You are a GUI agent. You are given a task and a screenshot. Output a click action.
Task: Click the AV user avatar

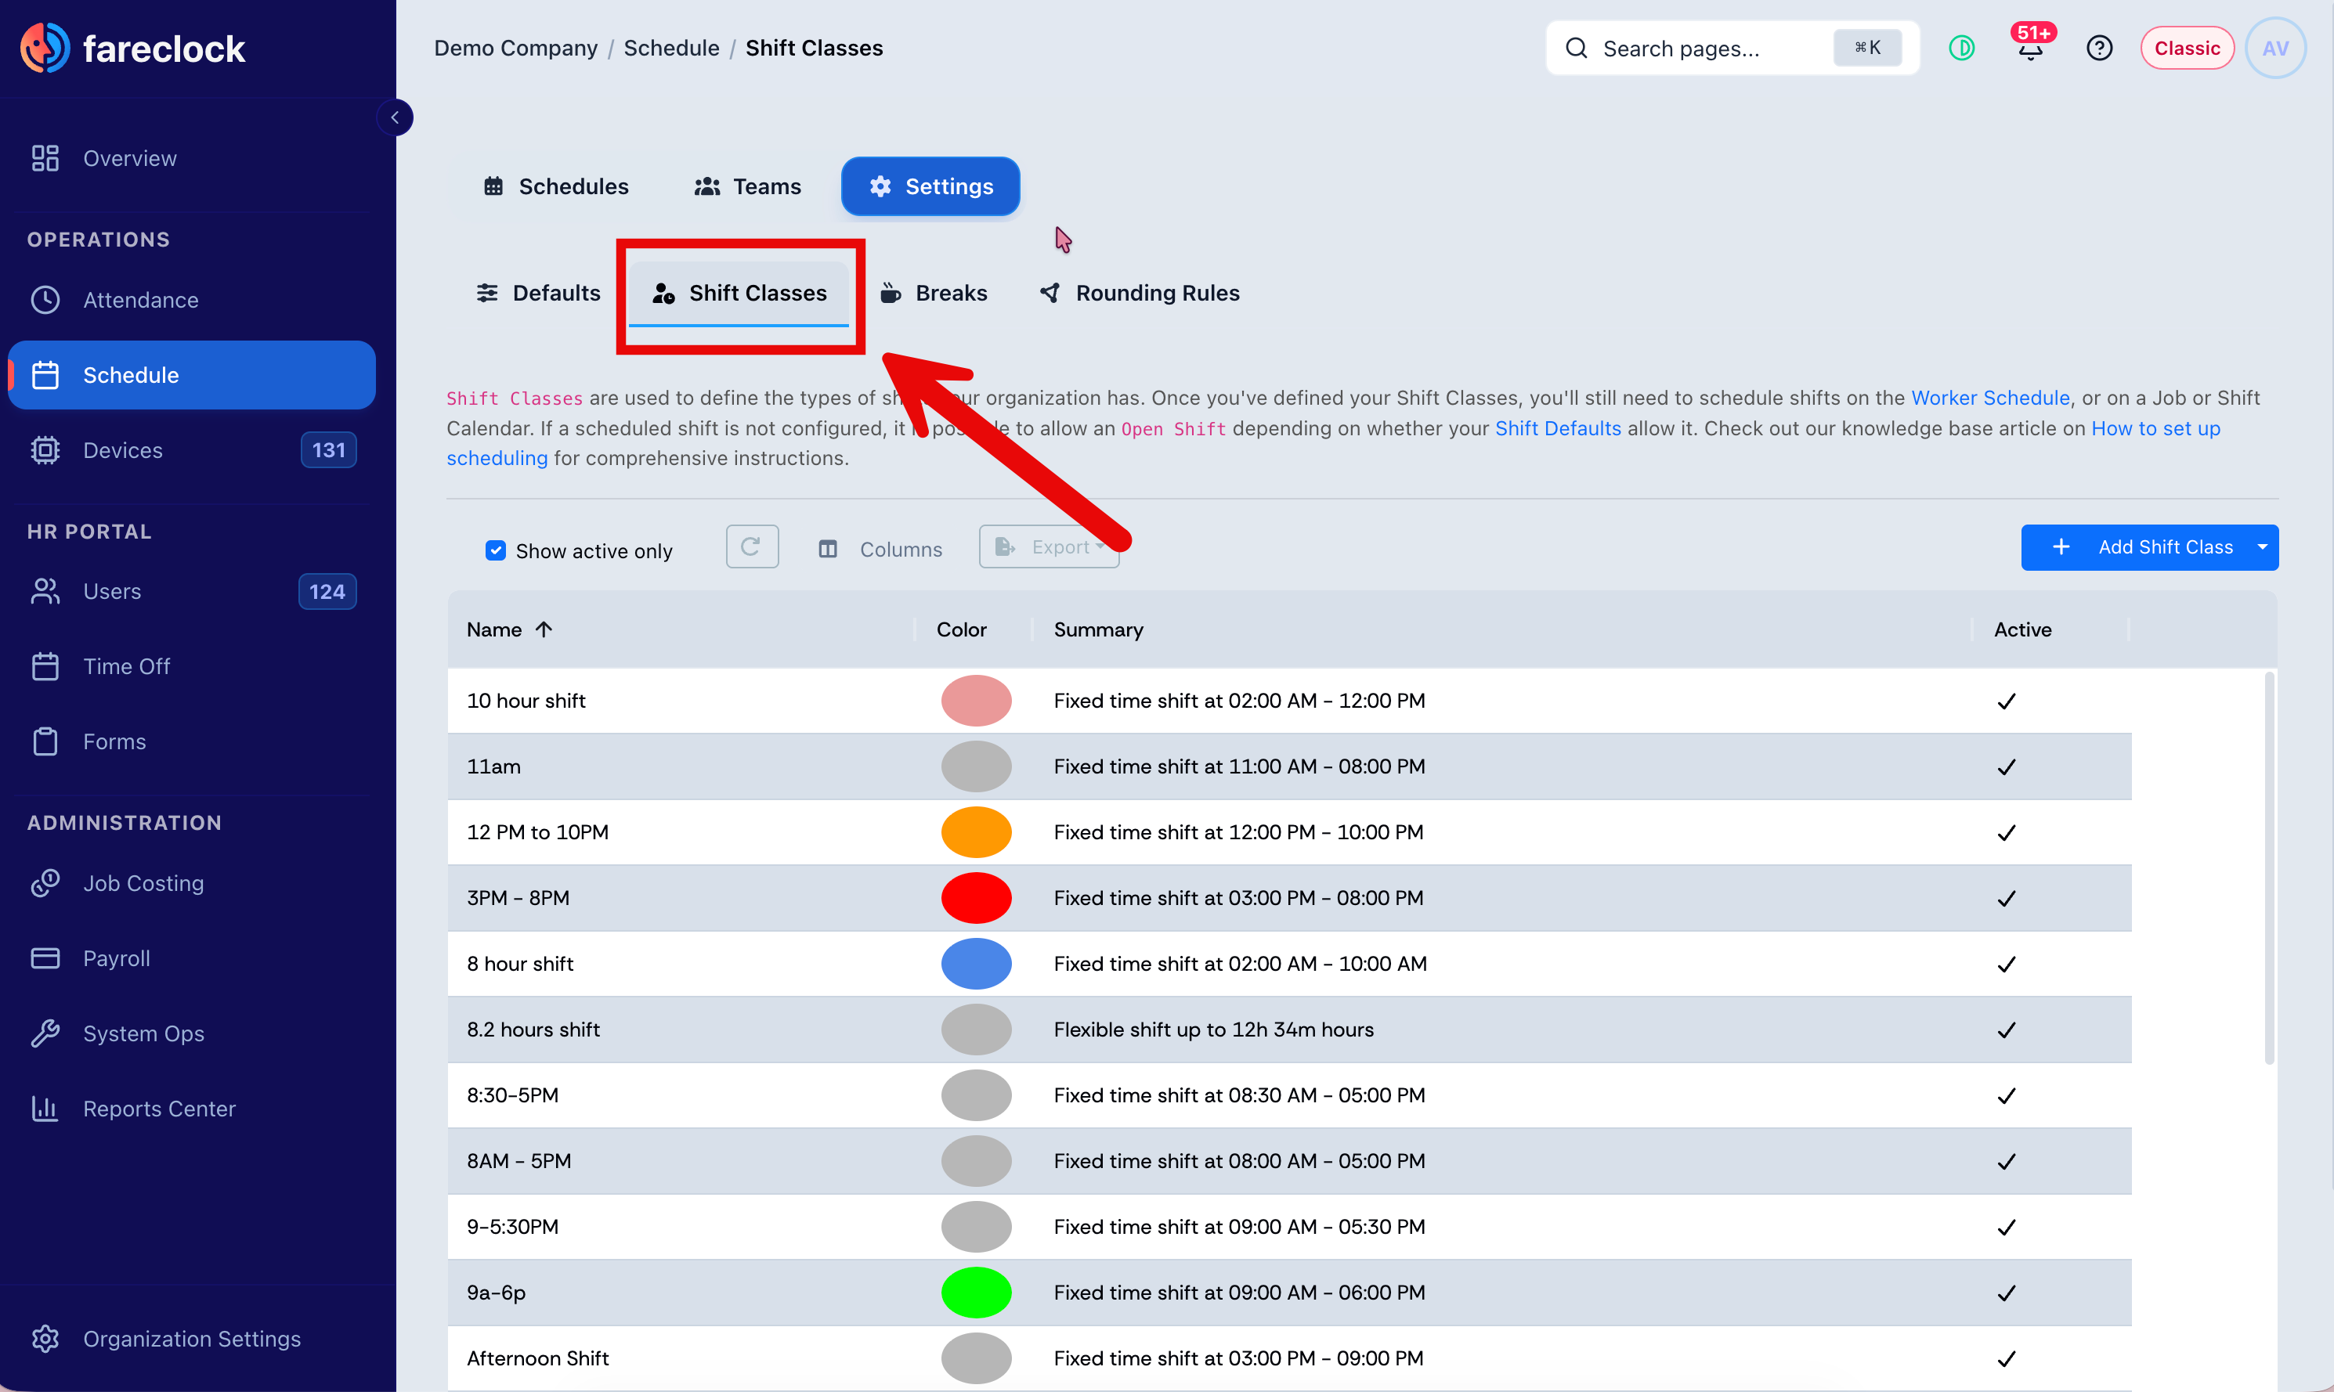tap(2275, 48)
